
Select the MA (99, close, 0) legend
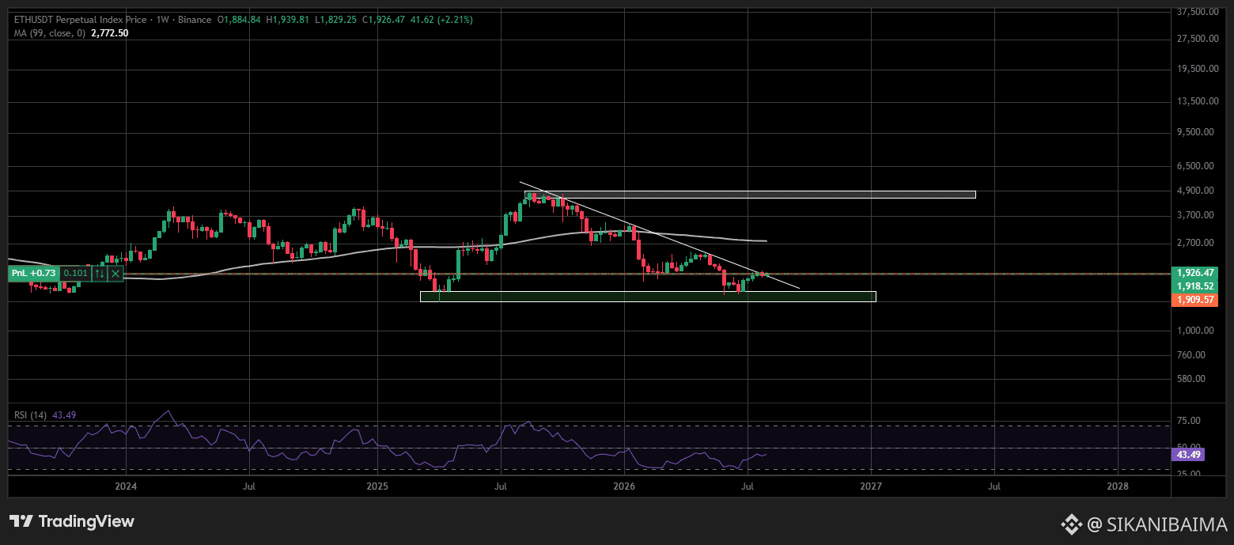pyautogui.click(x=51, y=33)
